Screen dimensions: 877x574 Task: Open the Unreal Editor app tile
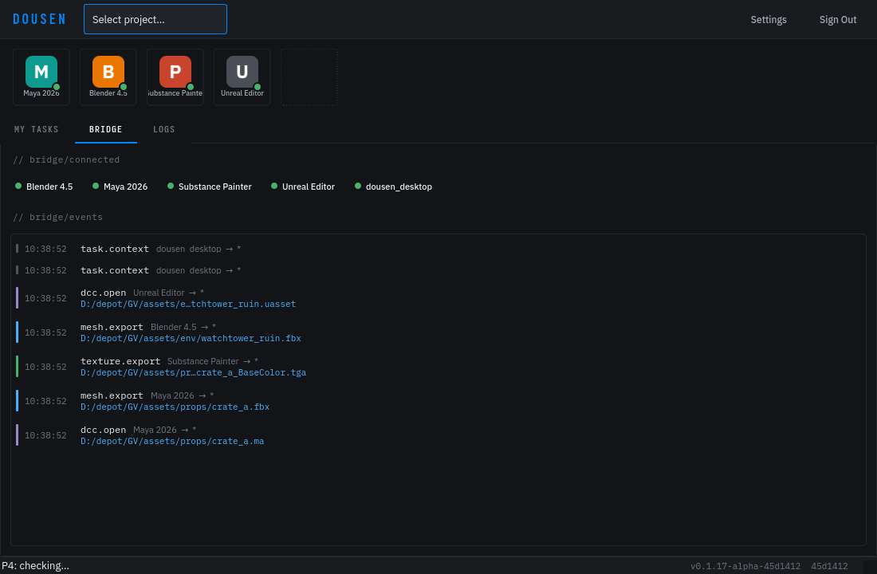pos(242,77)
